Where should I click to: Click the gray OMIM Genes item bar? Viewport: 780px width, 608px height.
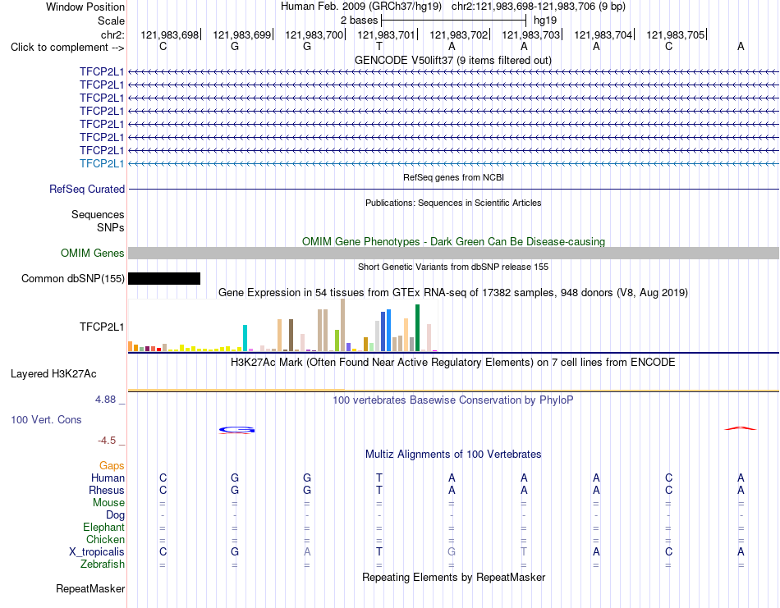coord(453,253)
